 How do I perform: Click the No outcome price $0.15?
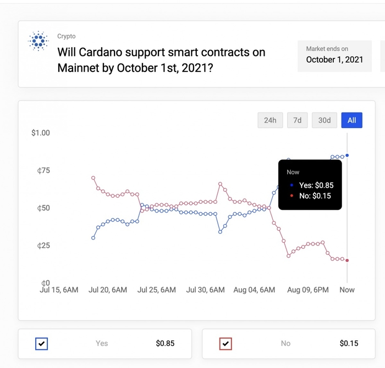(349, 343)
